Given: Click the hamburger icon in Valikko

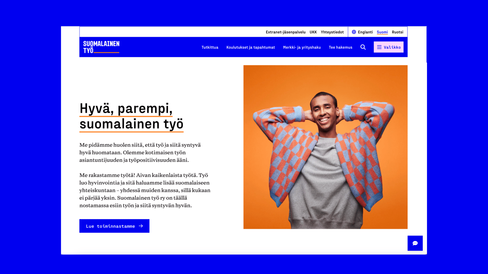Looking at the screenshot, I should [x=379, y=47].
